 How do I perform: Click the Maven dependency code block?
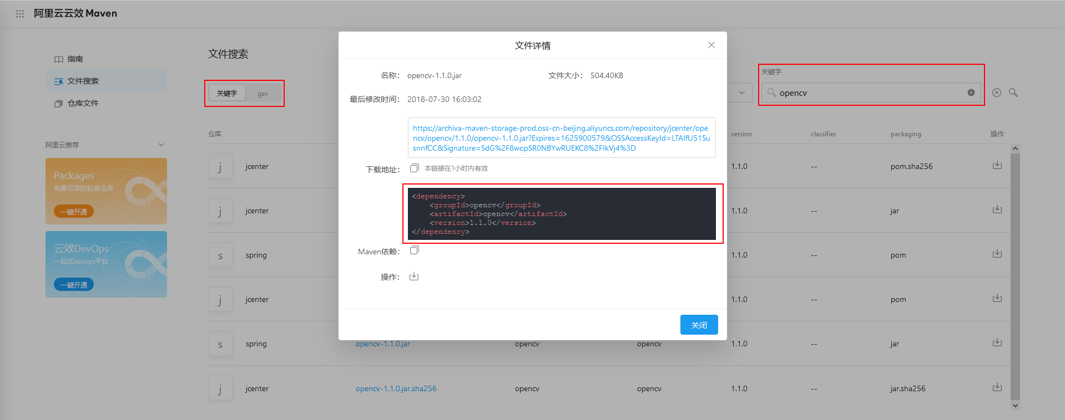pos(562,214)
